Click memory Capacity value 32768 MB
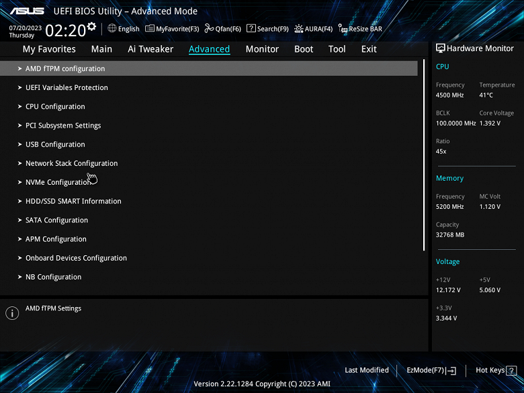 click(450, 235)
